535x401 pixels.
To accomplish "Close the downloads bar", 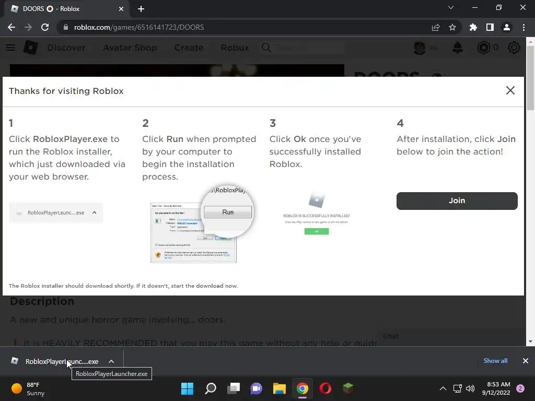I will click(526, 361).
